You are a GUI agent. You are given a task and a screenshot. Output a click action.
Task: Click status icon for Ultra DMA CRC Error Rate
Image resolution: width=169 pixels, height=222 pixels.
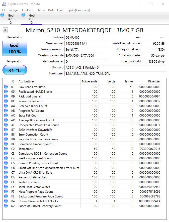(6, 172)
